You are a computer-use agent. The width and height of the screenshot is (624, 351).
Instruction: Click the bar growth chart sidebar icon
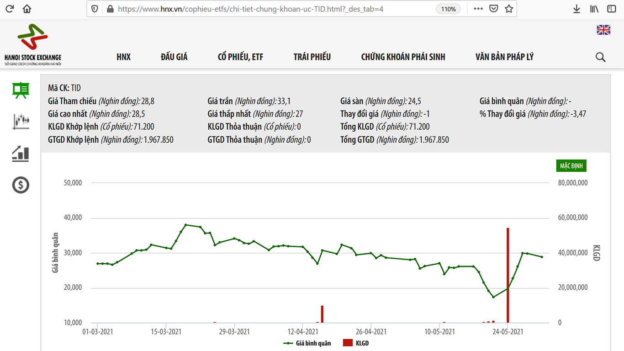tap(21, 154)
